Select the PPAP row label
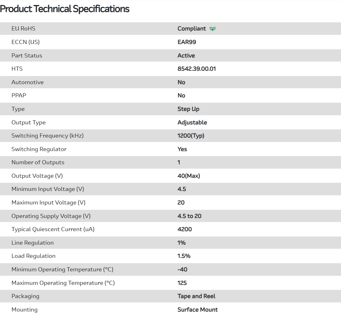The image size is (341, 315). click(x=19, y=95)
